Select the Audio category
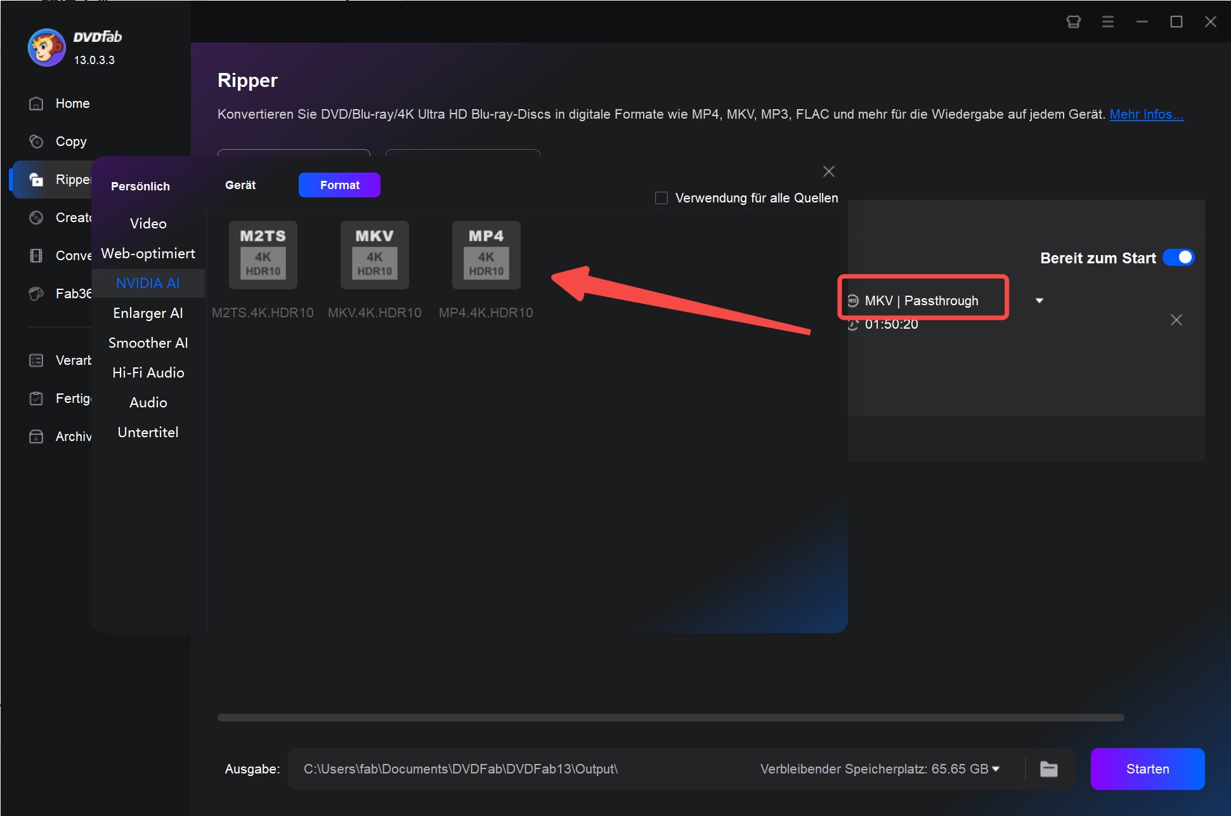This screenshot has height=816, width=1231. coord(148,402)
